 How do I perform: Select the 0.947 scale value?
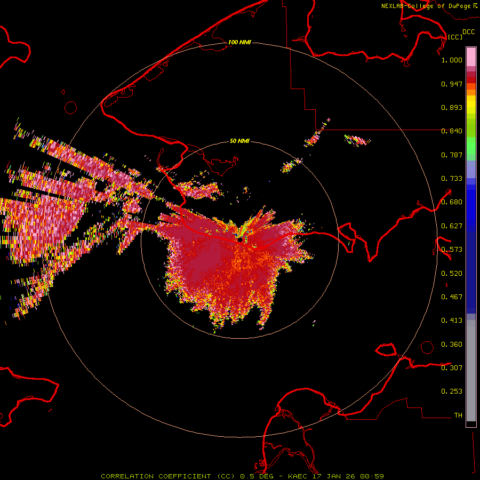pyautogui.click(x=452, y=84)
